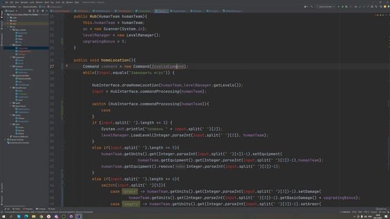Click the line separator indicator in the status bar
Image resolution: width=390 pixels, height=219 pixels.
pyautogui.click(x=360, y=212)
